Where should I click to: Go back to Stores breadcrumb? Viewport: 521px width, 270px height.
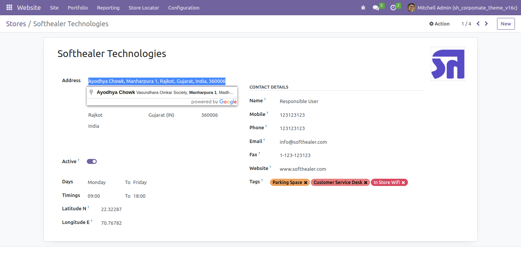16,24
